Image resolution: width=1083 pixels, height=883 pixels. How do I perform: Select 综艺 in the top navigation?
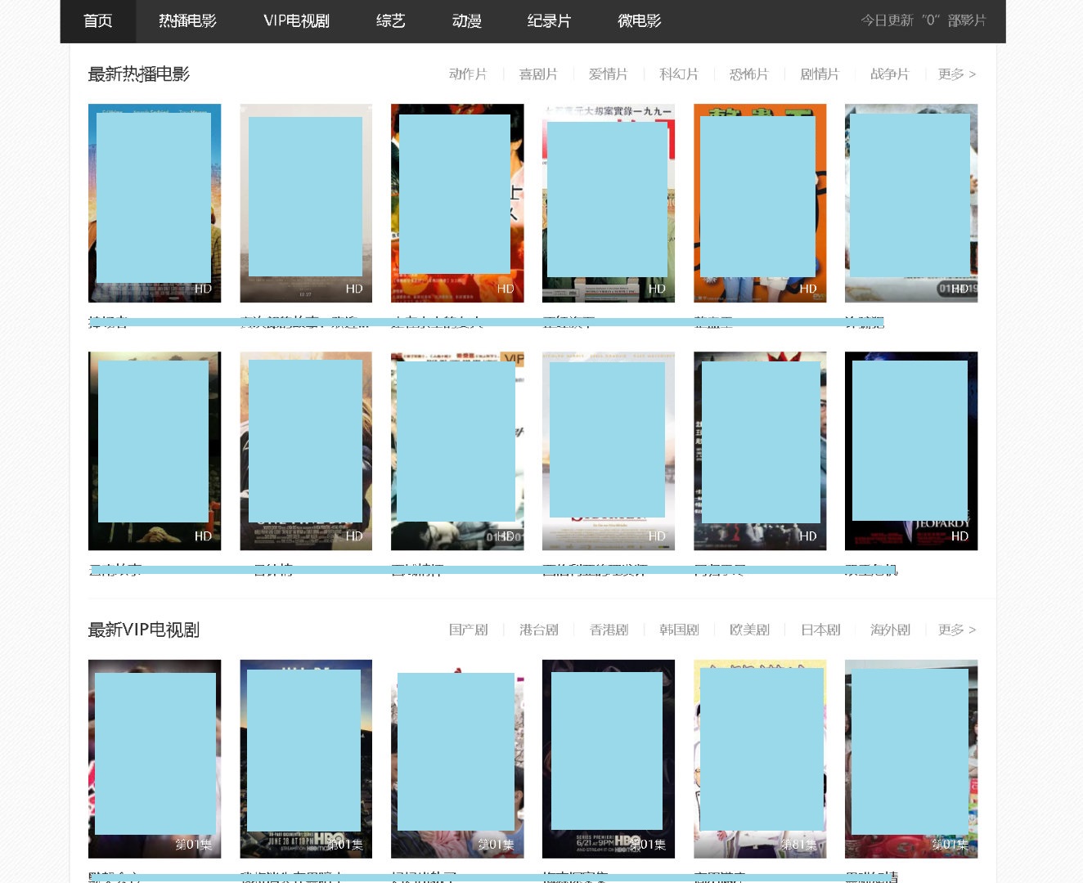(390, 21)
